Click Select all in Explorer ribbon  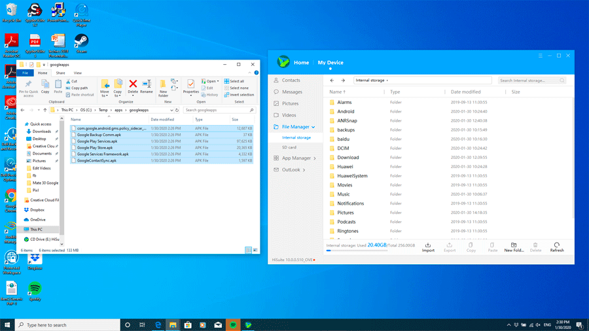tap(234, 81)
